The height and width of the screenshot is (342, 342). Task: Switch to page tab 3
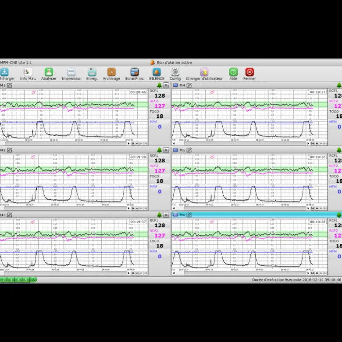click(x=11, y=280)
